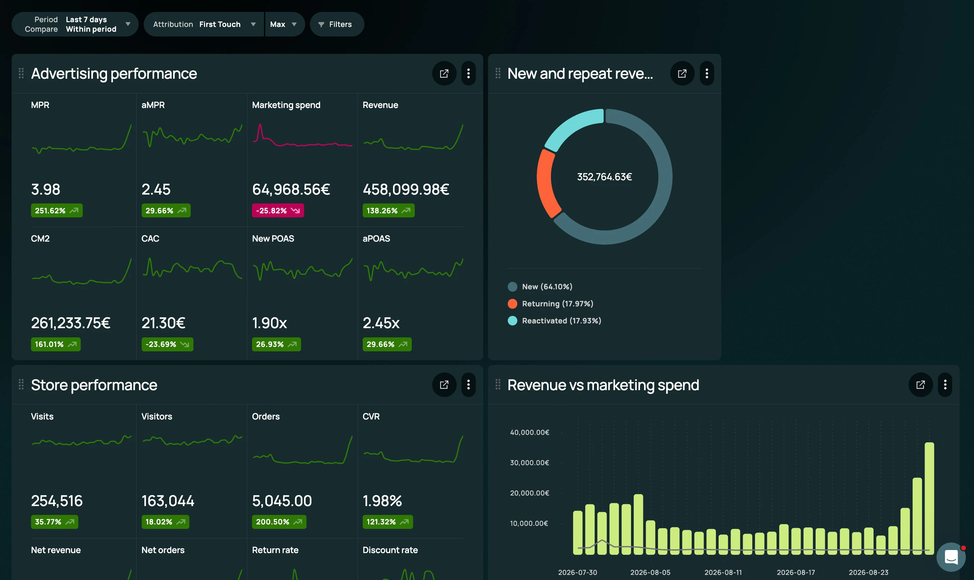Open Advertising performance three-dot menu

coord(468,74)
